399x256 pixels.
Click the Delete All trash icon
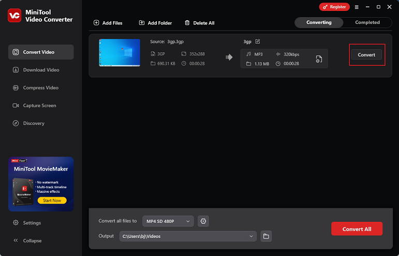pos(187,23)
